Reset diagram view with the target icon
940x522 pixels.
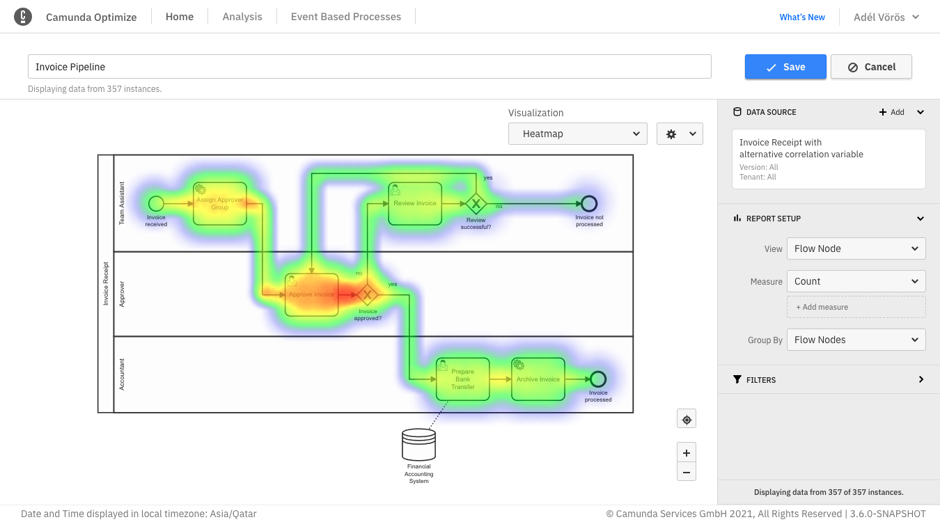click(x=687, y=419)
